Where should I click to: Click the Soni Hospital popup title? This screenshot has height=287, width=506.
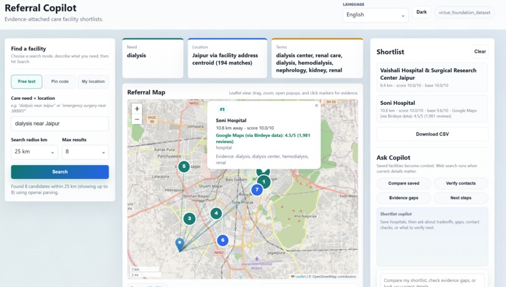(231, 121)
